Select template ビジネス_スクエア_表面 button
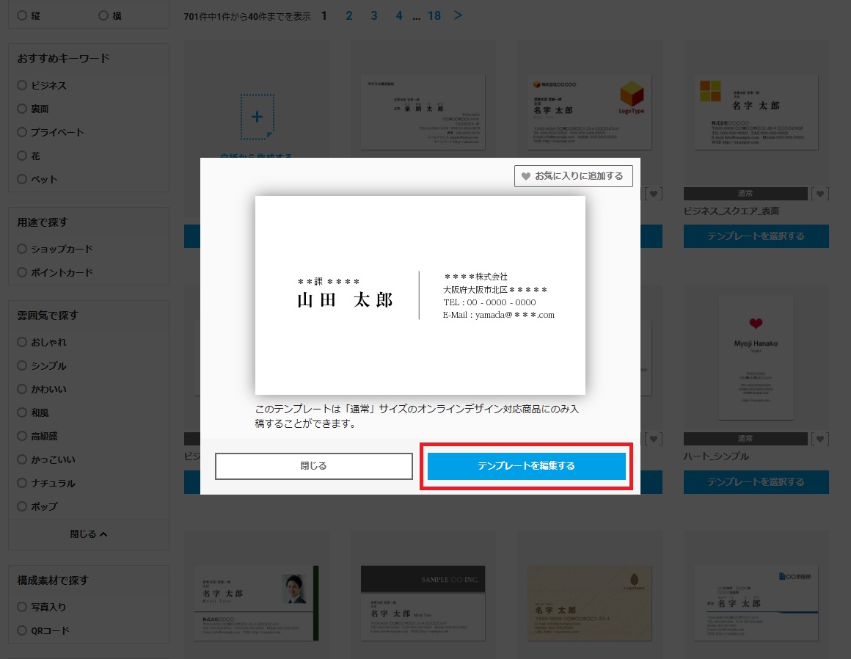Screen dimensions: 851x659 756,236
